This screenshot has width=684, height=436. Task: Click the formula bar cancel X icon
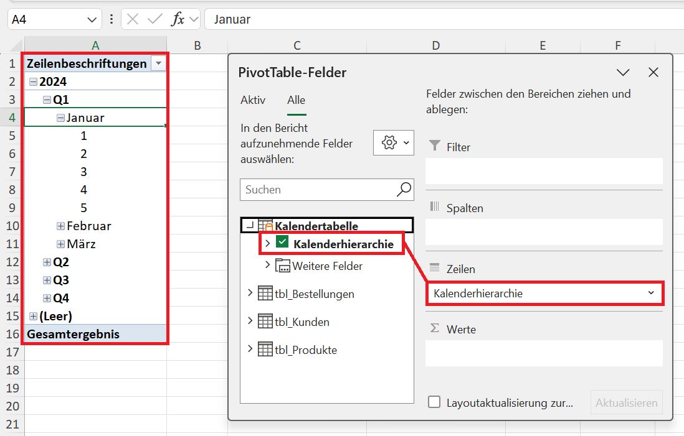coord(133,19)
